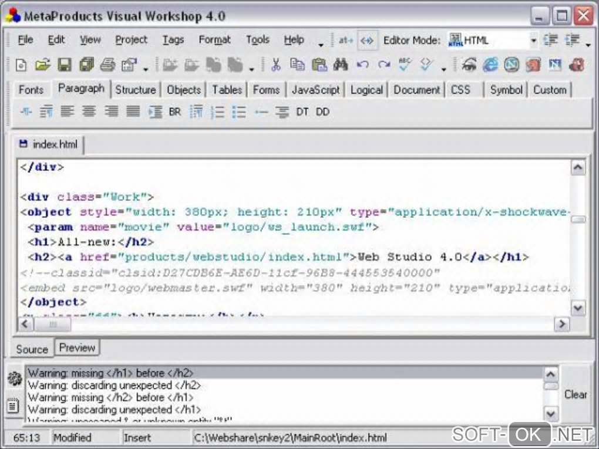599x449 pixels.
Task: Switch to the Structure tag tab
Action: pyautogui.click(x=136, y=90)
